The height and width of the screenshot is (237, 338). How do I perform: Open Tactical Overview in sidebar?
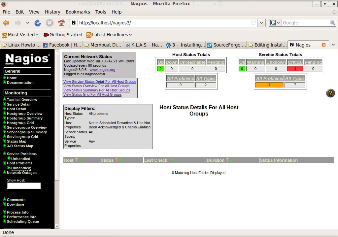click(22, 100)
